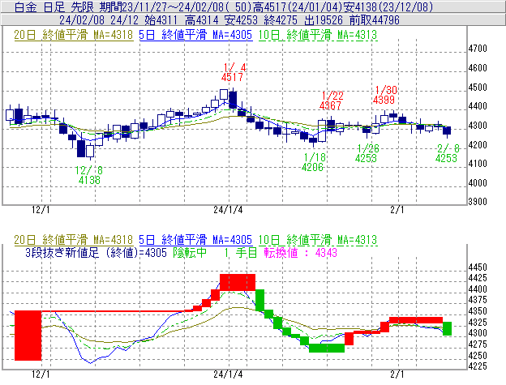Click the tall white candlestick at 1/4 peak
Viewport: 506px width, 385px height.
[x=224, y=94]
